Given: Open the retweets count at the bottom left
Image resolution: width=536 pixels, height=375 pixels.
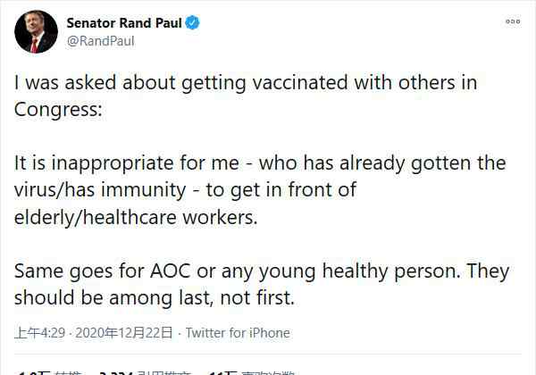Looking at the screenshot, I should coord(49,372).
